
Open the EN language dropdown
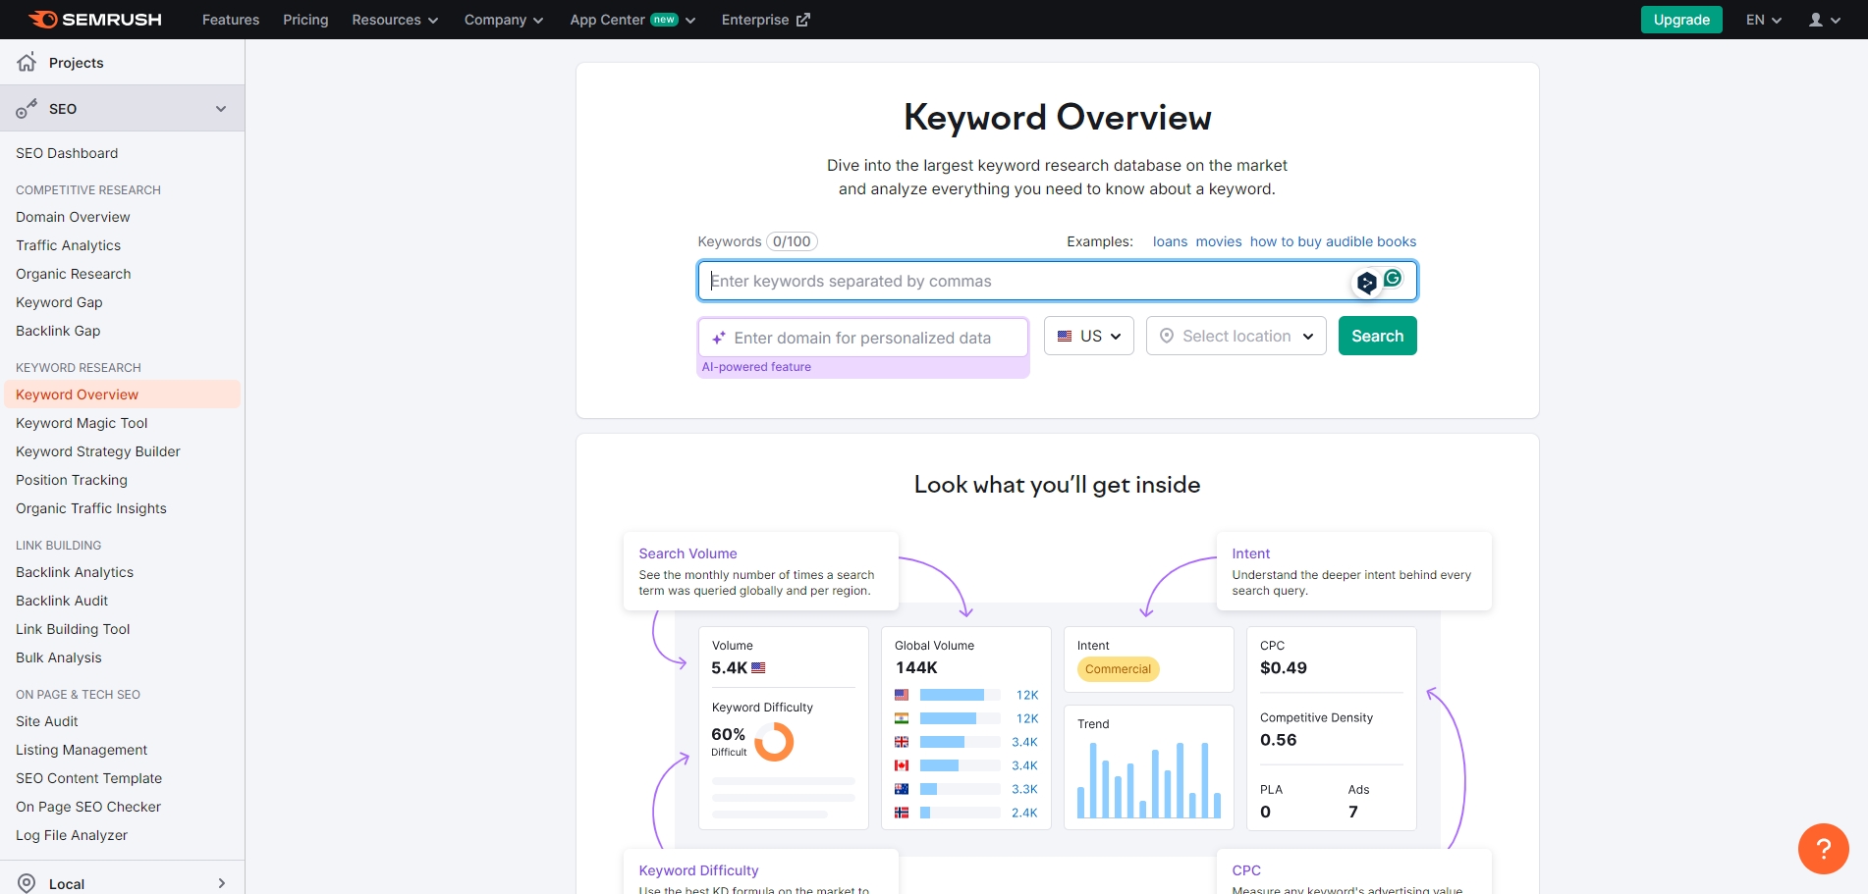pos(1764,20)
